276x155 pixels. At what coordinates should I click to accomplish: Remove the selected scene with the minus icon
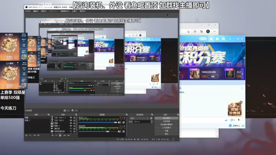pyautogui.click(x=30, y=135)
